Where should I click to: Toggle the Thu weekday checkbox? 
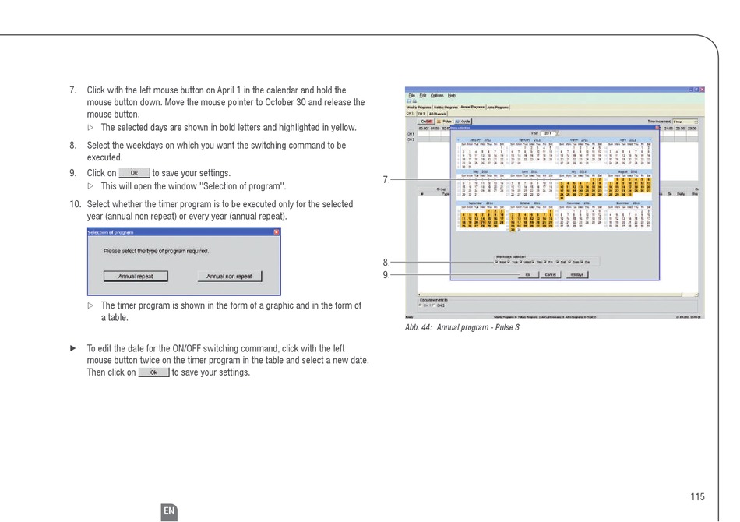(x=534, y=262)
